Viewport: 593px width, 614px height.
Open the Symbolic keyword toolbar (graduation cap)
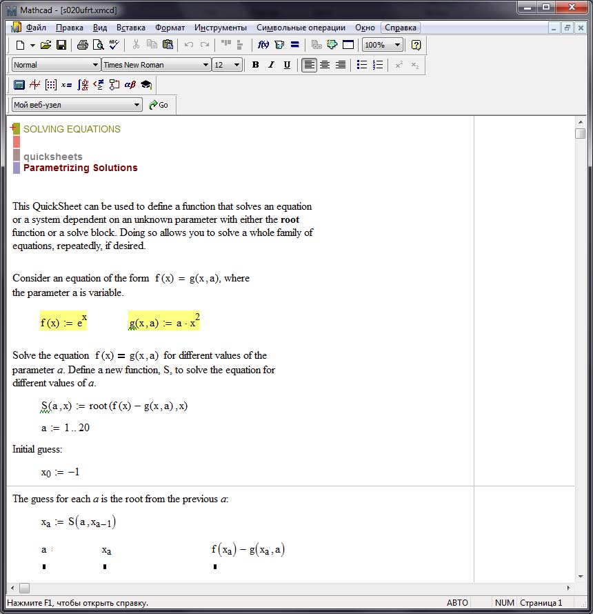click(146, 85)
